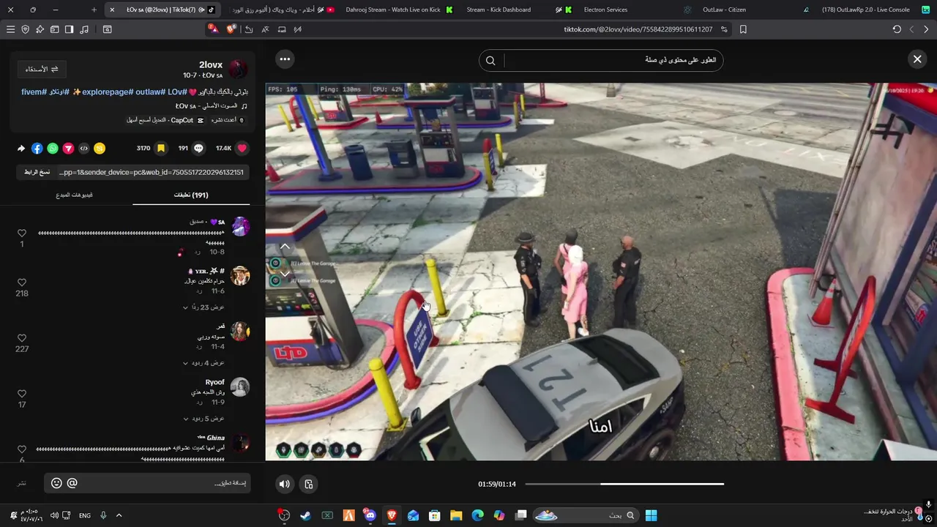Click the search magnifier icon

pyautogui.click(x=490, y=60)
